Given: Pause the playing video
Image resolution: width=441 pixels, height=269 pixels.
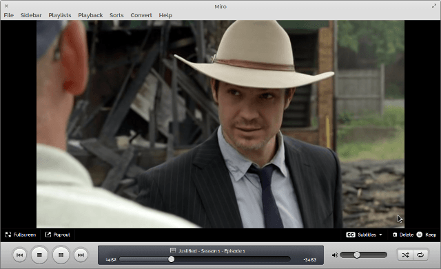Looking at the screenshot, I should [x=61, y=255].
